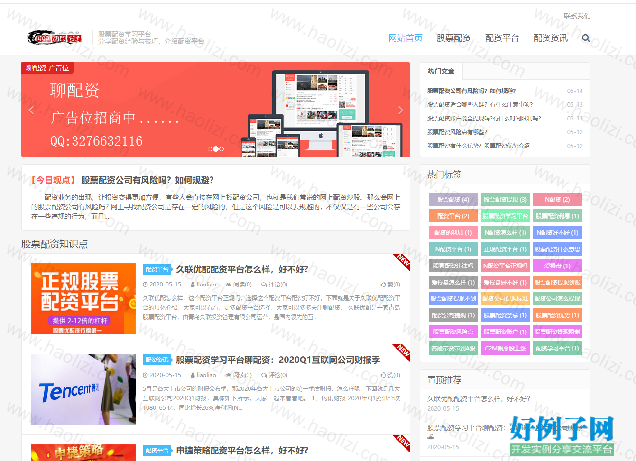
Task: Select the N配资好不好 (1) tag
Action: click(557, 233)
